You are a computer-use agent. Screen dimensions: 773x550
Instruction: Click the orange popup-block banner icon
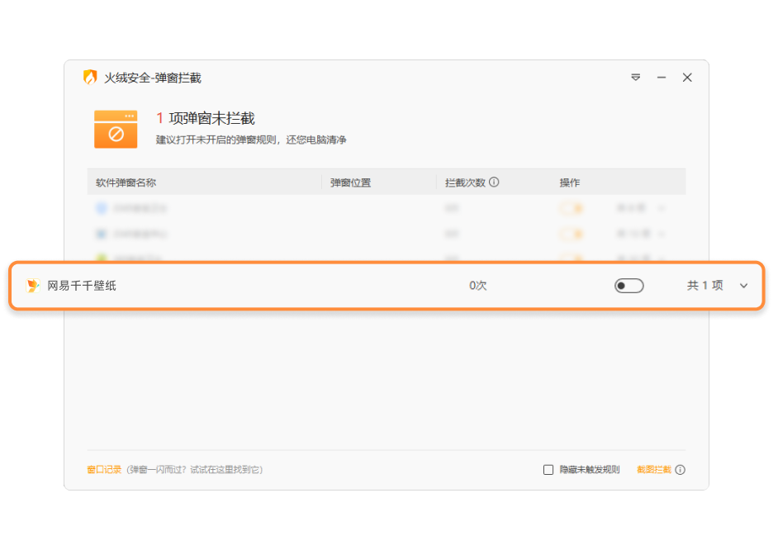(116, 129)
